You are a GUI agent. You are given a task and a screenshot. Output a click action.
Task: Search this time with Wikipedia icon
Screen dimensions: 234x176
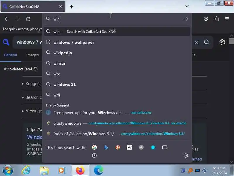[x=129, y=148]
